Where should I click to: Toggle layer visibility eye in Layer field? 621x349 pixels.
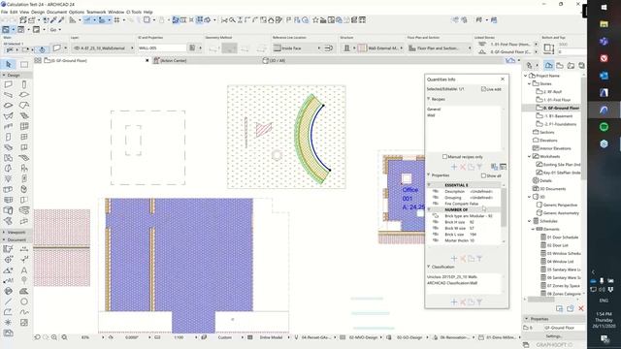(77, 48)
